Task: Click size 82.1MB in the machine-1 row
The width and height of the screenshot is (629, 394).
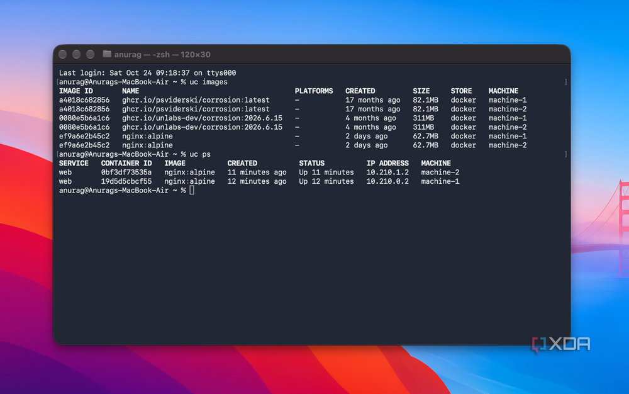Action: [x=426, y=100]
